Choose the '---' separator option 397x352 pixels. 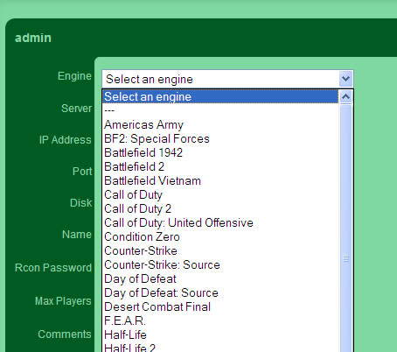tap(220, 110)
